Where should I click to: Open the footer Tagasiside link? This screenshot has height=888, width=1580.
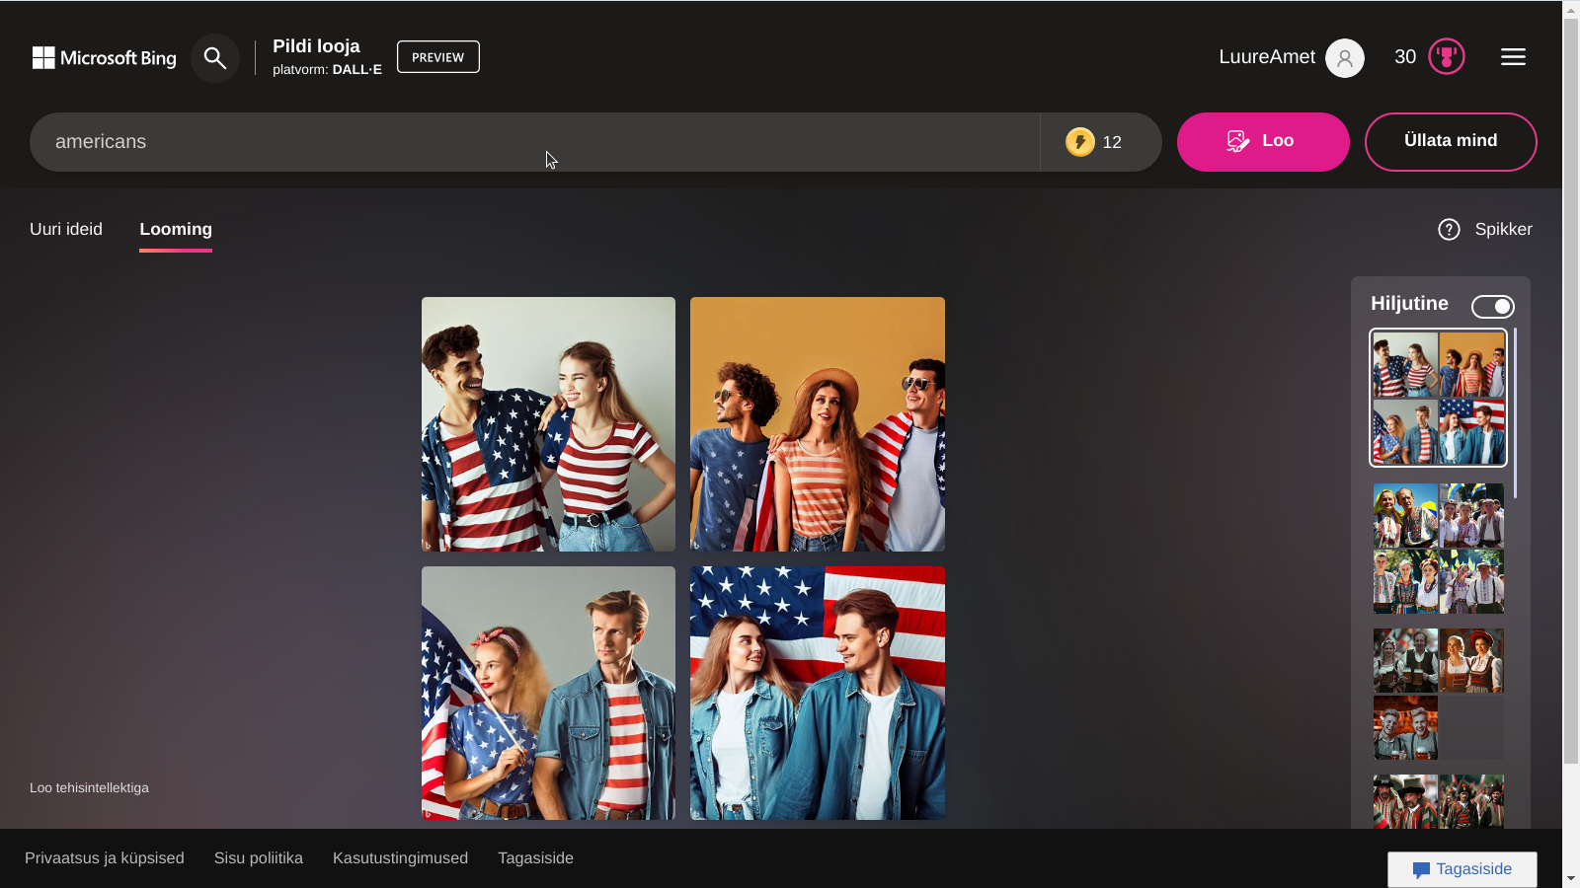[535, 858]
